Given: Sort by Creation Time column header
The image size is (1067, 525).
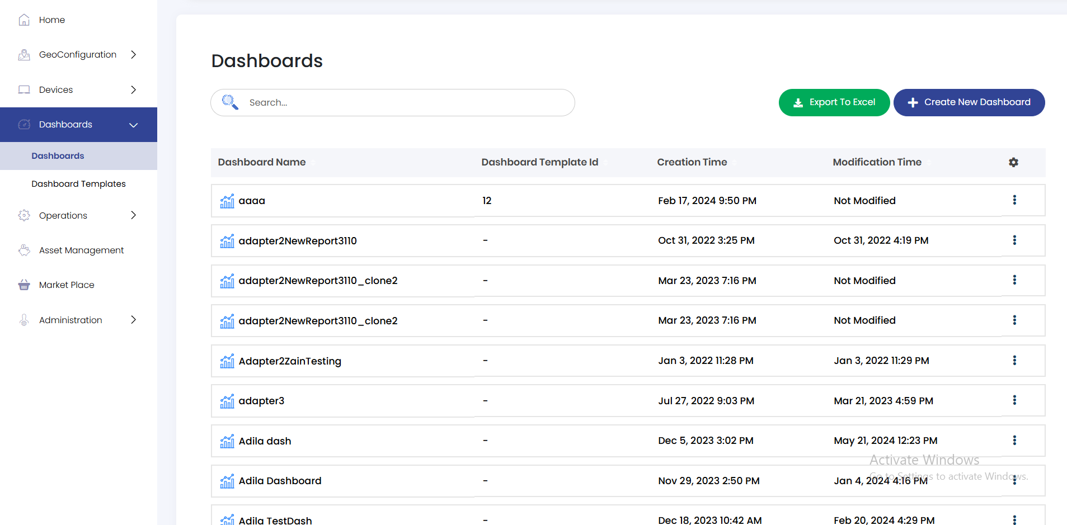Looking at the screenshot, I should click(x=692, y=162).
